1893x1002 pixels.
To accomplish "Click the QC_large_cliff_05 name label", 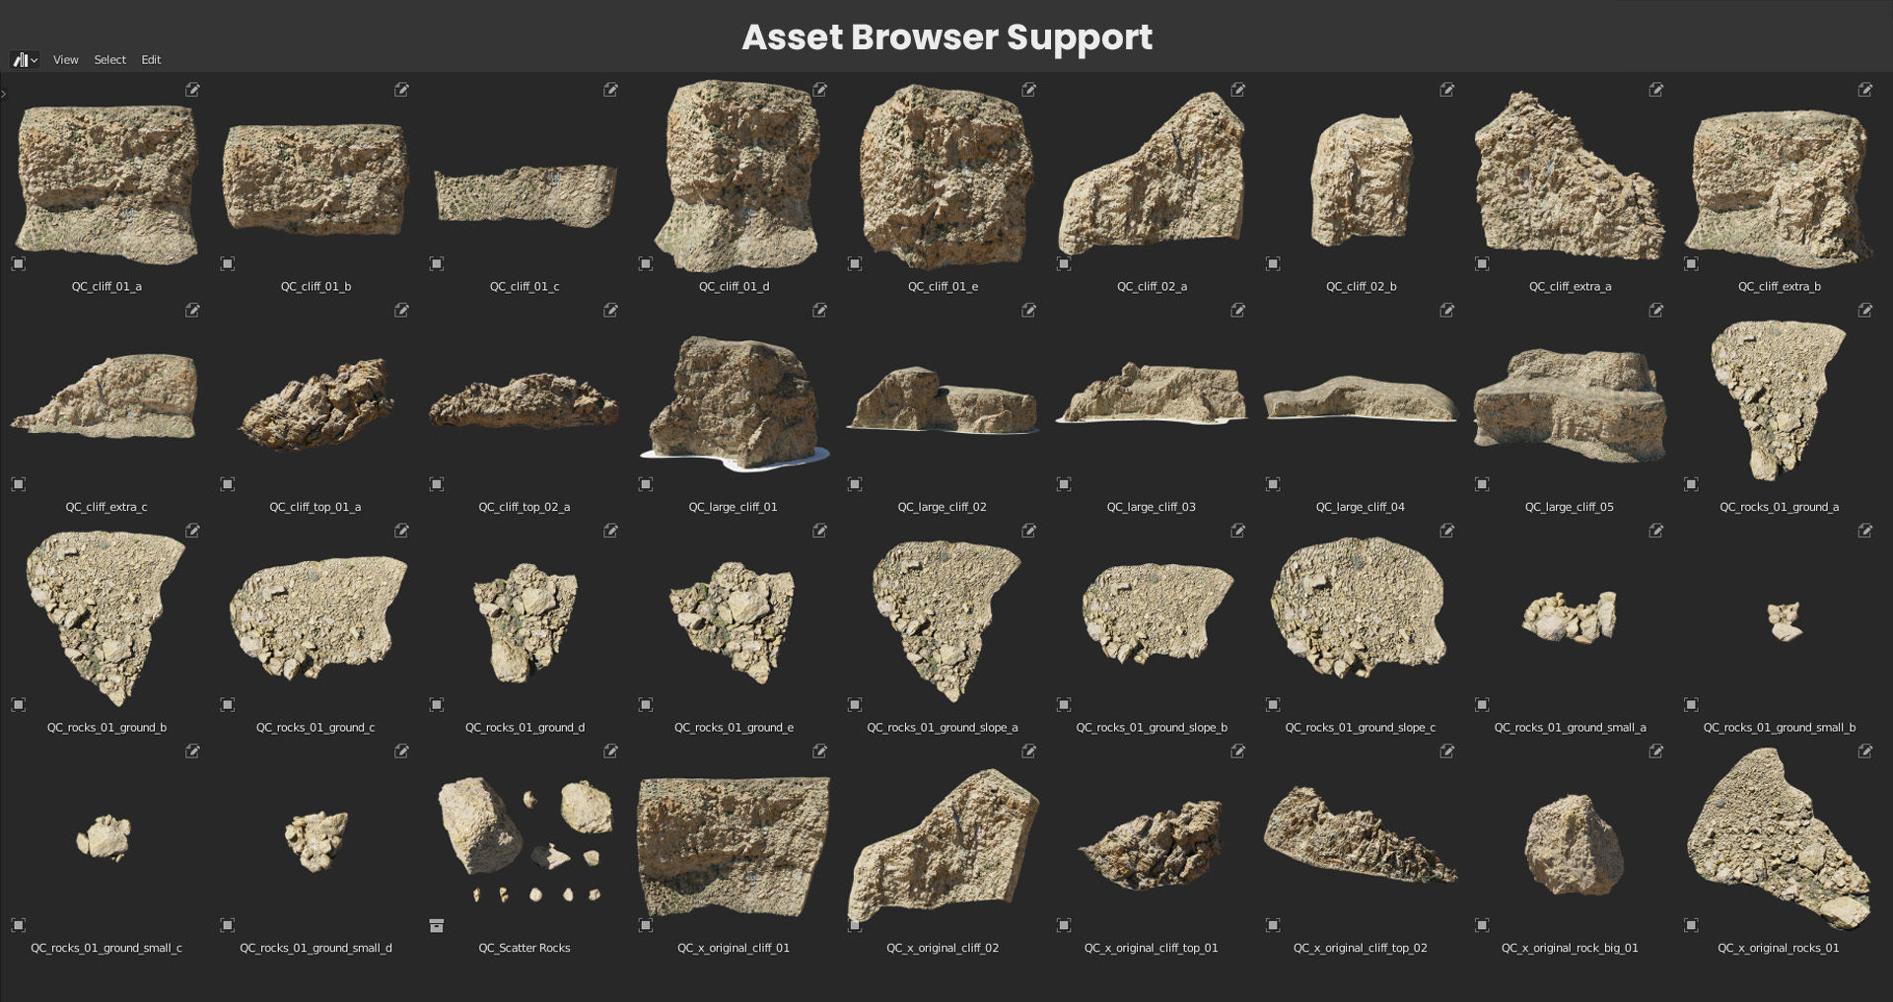I will pos(1570,507).
